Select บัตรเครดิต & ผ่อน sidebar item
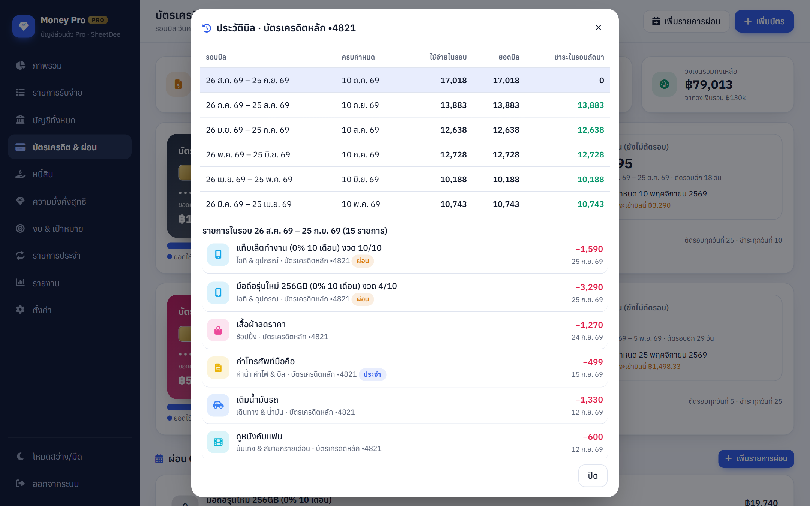This screenshot has width=810, height=506. (70, 147)
